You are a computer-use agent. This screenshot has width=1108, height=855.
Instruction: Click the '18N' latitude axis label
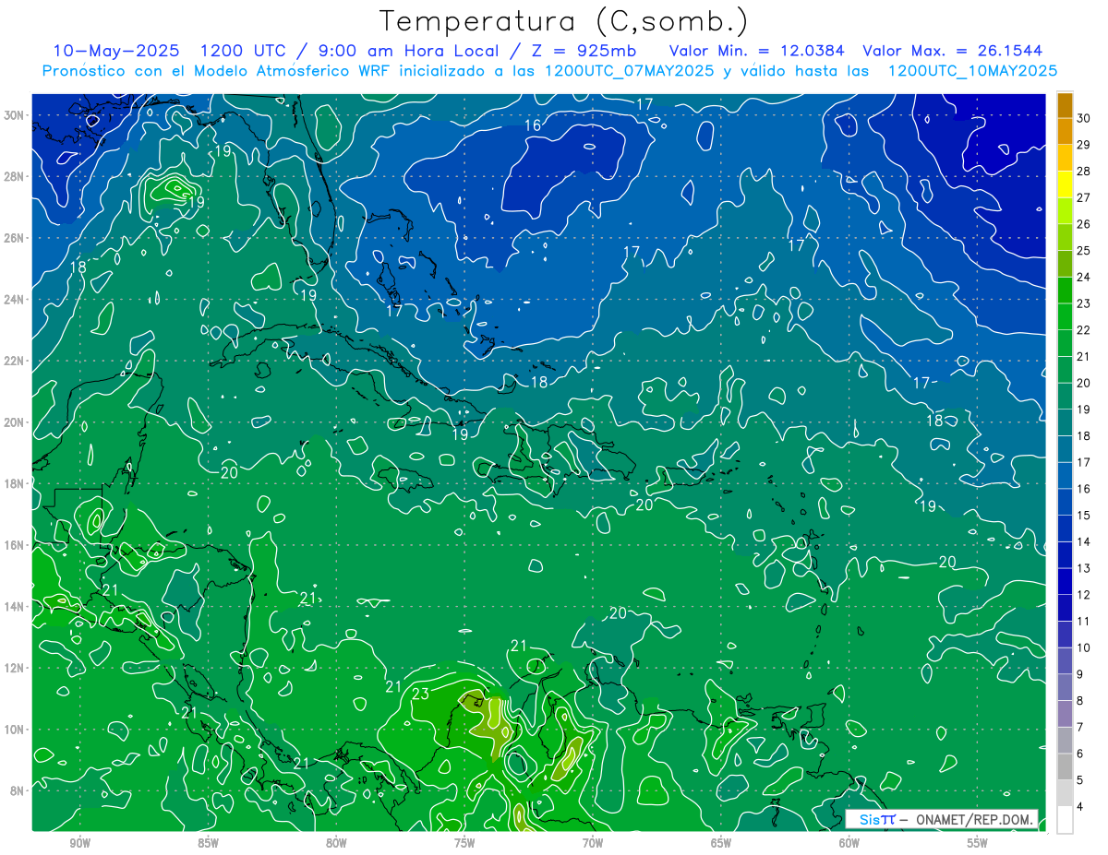[x=14, y=483]
